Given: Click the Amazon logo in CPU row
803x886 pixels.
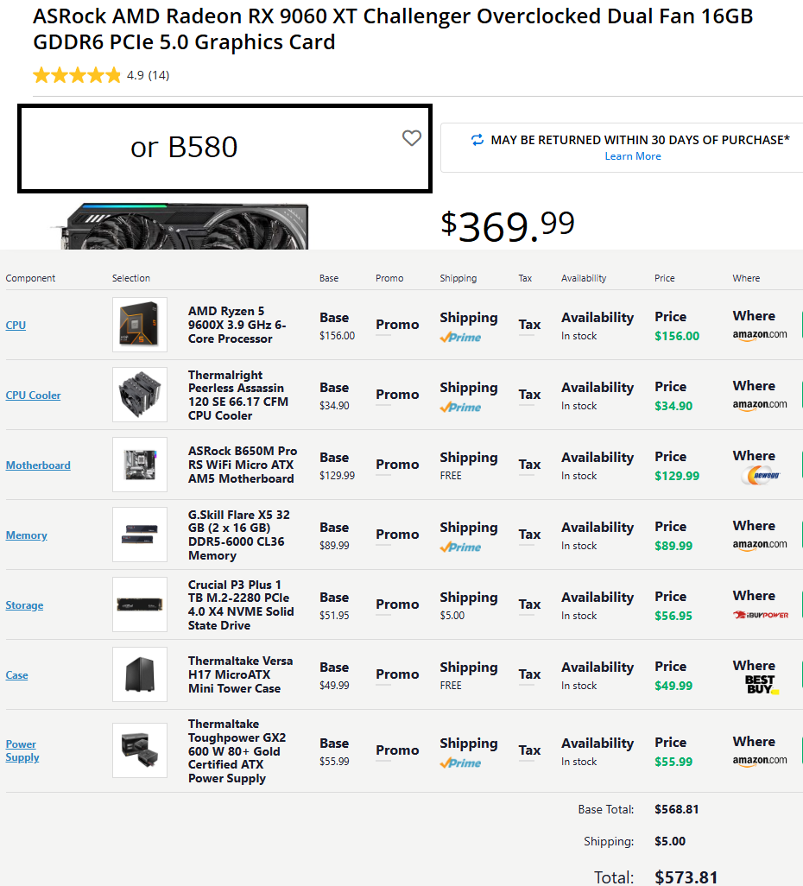Looking at the screenshot, I should point(760,335).
